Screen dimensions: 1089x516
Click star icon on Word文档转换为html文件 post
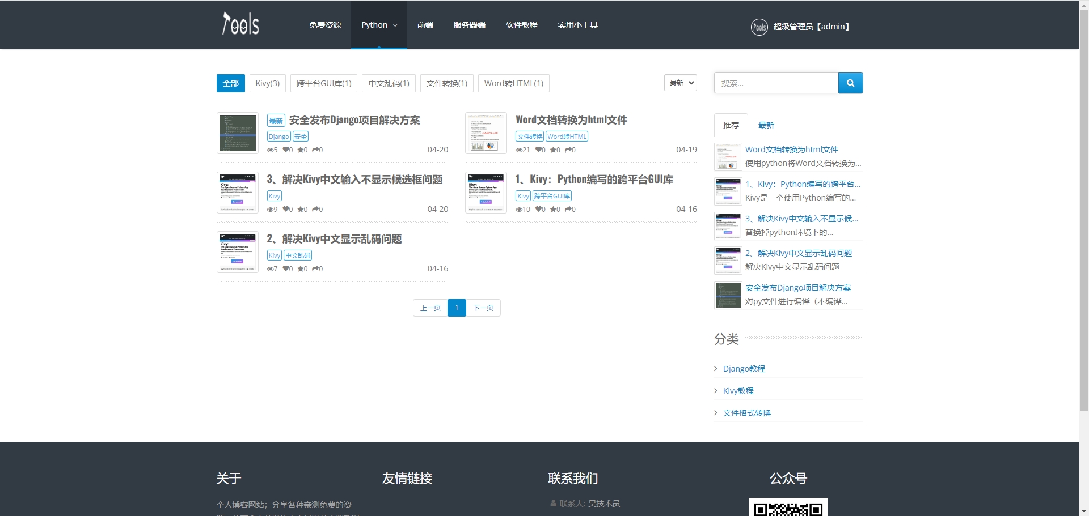553,150
